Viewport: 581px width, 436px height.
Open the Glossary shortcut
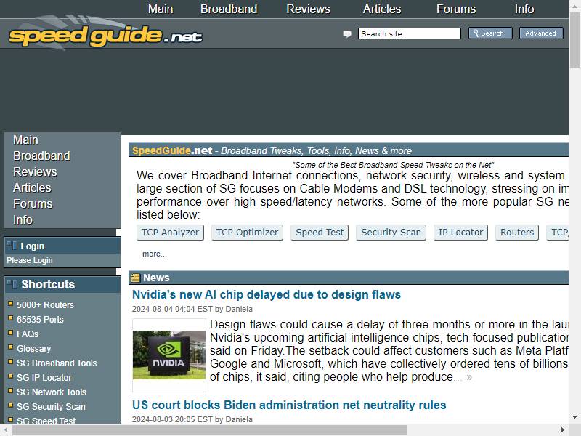pyautogui.click(x=33, y=348)
